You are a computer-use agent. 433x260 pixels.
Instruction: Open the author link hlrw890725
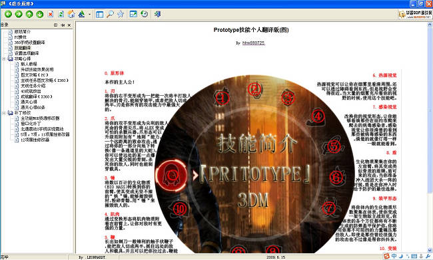[254, 43]
